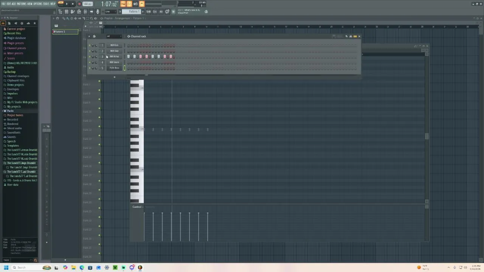Viewport: 484px width, 272px height.
Task: Expand the Backup folder
Action: pyautogui.click(x=11, y=72)
